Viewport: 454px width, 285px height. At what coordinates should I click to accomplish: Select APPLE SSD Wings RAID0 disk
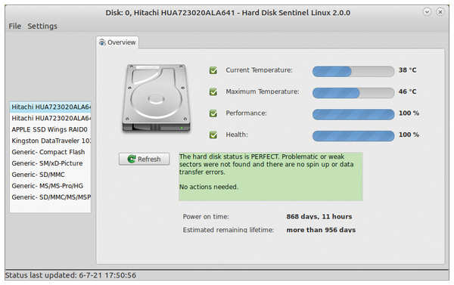(x=51, y=129)
